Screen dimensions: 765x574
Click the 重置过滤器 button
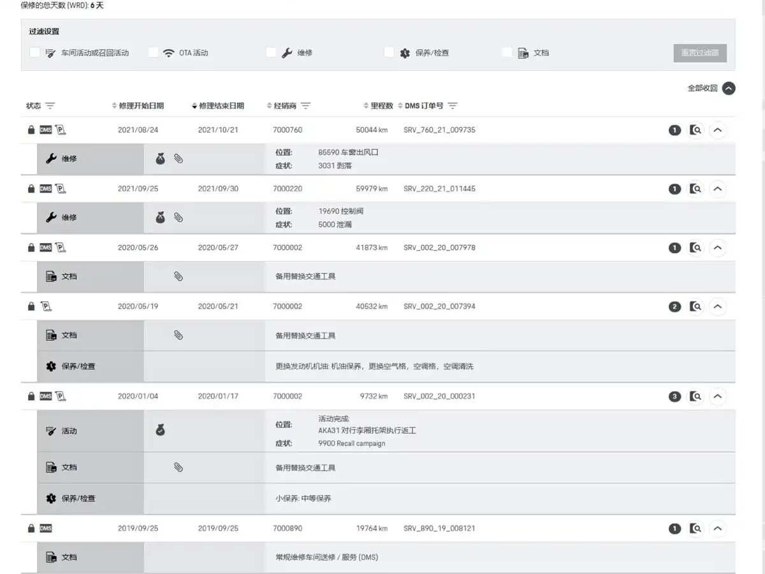pyautogui.click(x=700, y=53)
